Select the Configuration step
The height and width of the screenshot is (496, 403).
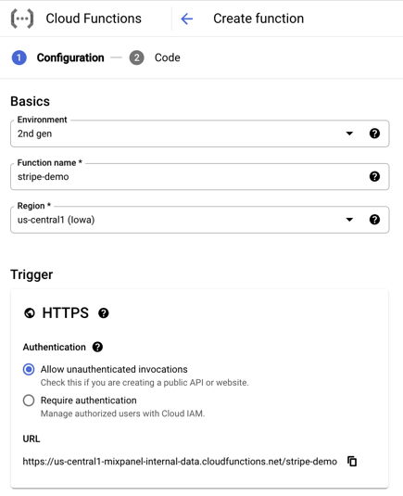tap(70, 57)
